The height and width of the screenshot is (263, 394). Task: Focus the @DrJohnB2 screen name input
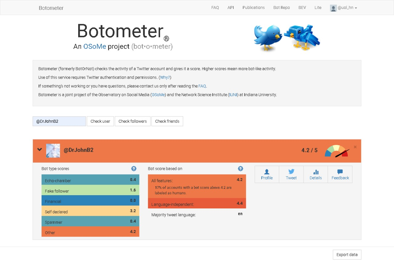point(59,121)
